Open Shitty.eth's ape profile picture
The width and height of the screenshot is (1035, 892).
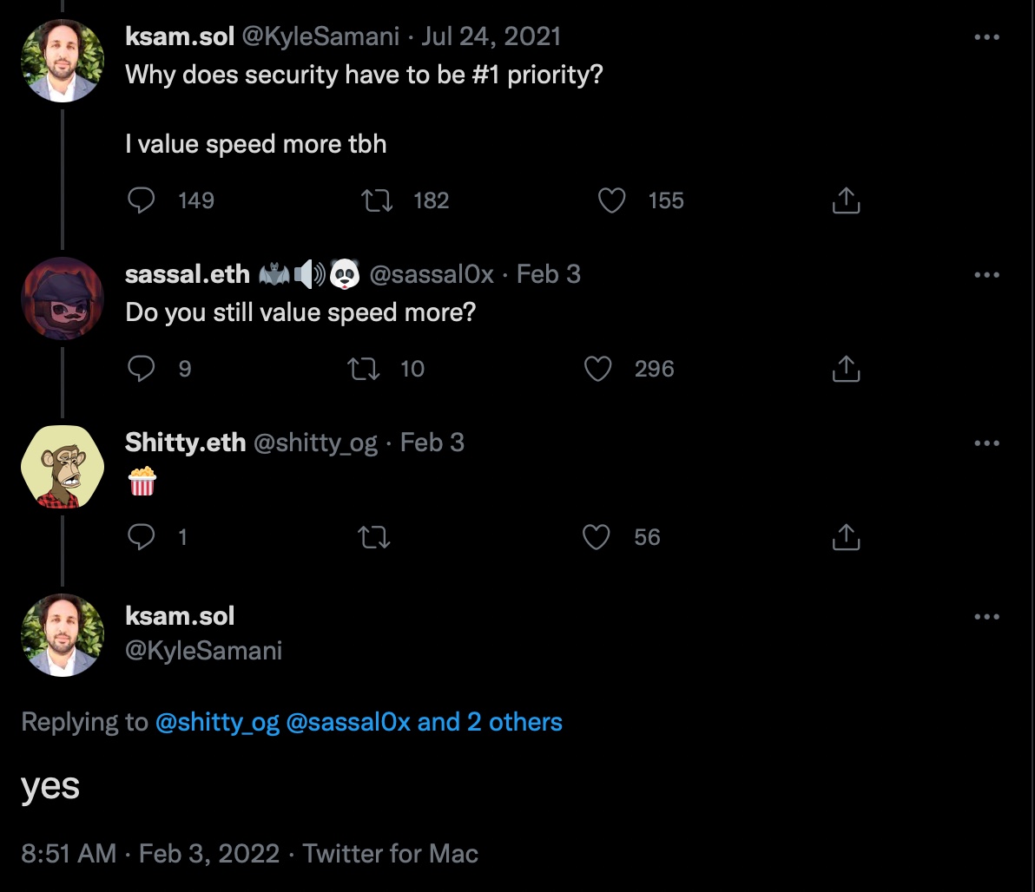pyautogui.click(x=62, y=467)
